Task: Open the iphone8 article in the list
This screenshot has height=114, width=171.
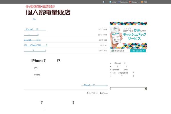Action: coord(32,40)
